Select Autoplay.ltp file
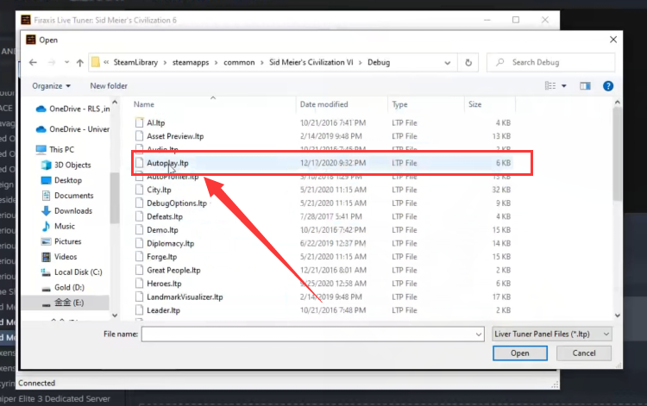 click(x=167, y=163)
